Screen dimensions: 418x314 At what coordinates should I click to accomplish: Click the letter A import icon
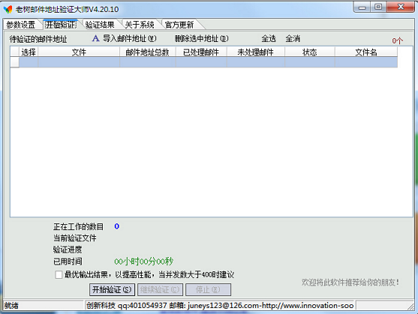pyautogui.click(x=96, y=38)
